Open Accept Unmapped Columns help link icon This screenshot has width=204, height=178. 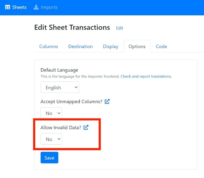pyautogui.click(x=107, y=102)
